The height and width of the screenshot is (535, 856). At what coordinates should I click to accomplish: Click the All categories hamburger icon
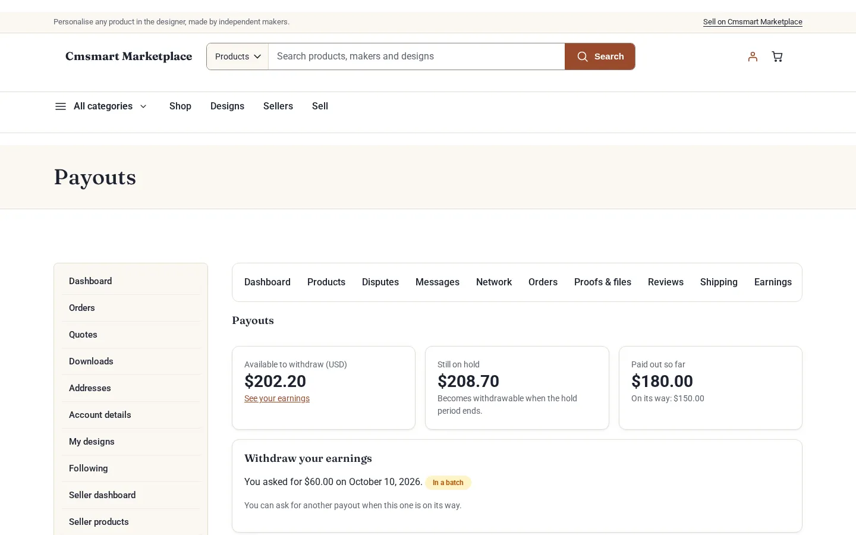coord(60,106)
